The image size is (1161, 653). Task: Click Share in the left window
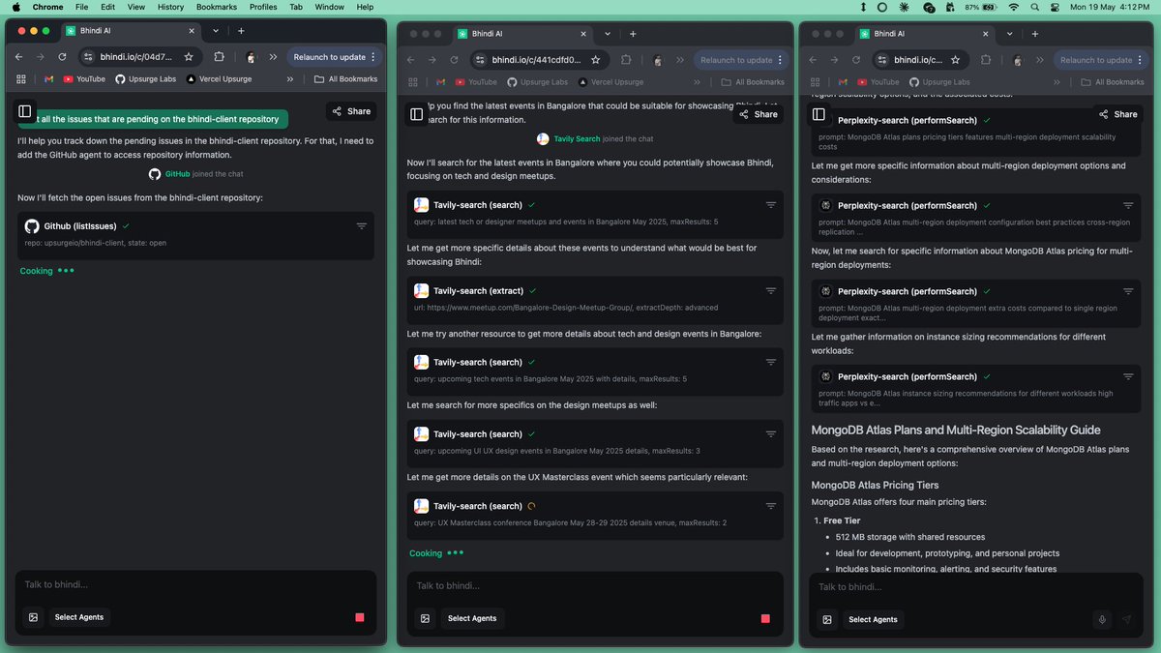tap(351, 111)
